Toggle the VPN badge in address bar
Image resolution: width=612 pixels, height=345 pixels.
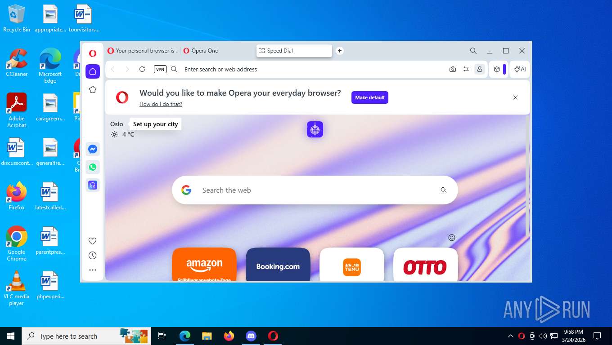click(160, 69)
